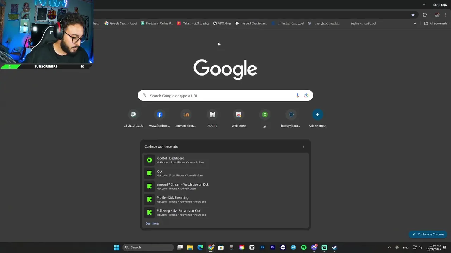The height and width of the screenshot is (253, 451).
Task: Open the KickBot | Dashboard tab entry
Action: (225, 160)
